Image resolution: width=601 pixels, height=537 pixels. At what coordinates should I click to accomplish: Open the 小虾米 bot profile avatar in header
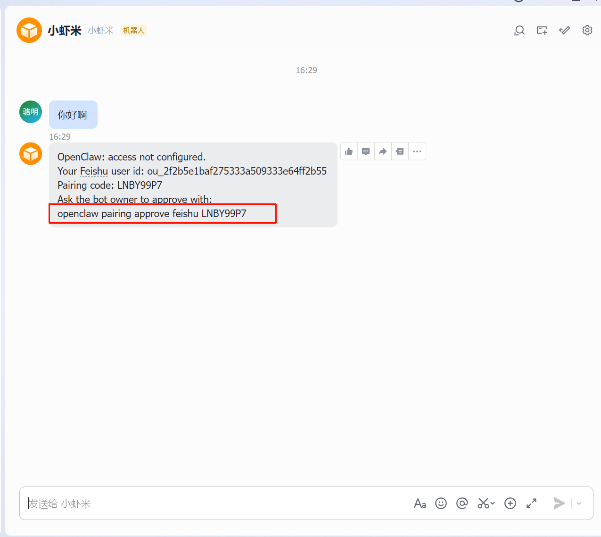29,30
